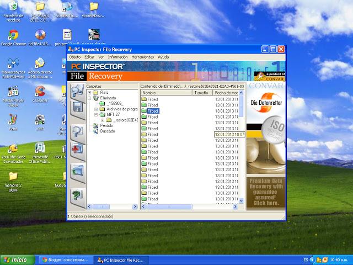Click the red cross recovery sidebar icon
This screenshot has height=265, width=353.
[x=77, y=149]
